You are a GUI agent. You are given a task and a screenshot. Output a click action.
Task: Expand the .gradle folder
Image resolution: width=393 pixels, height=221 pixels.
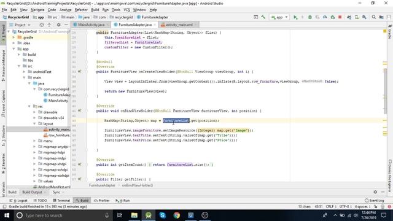click(14, 37)
